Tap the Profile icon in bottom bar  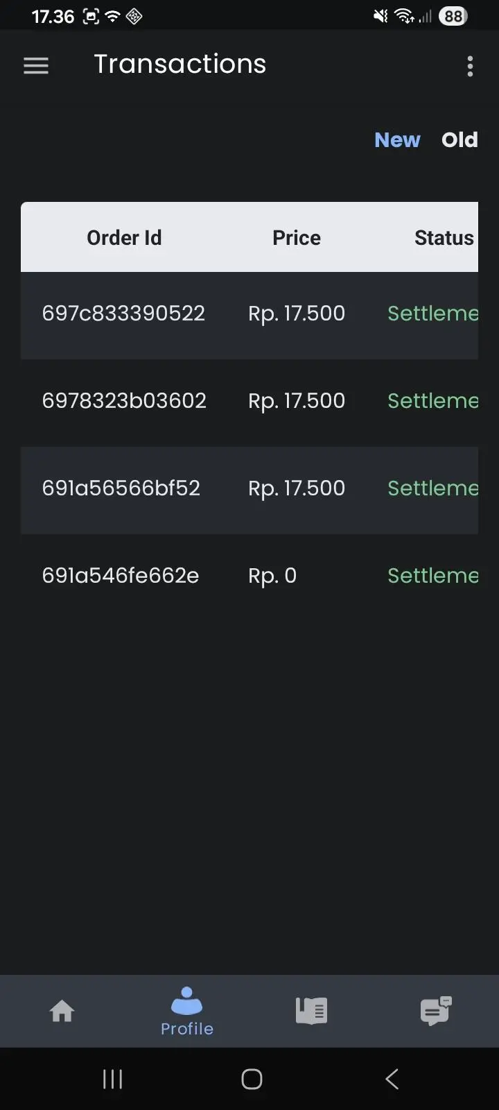pyautogui.click(x=187, y=1011)
